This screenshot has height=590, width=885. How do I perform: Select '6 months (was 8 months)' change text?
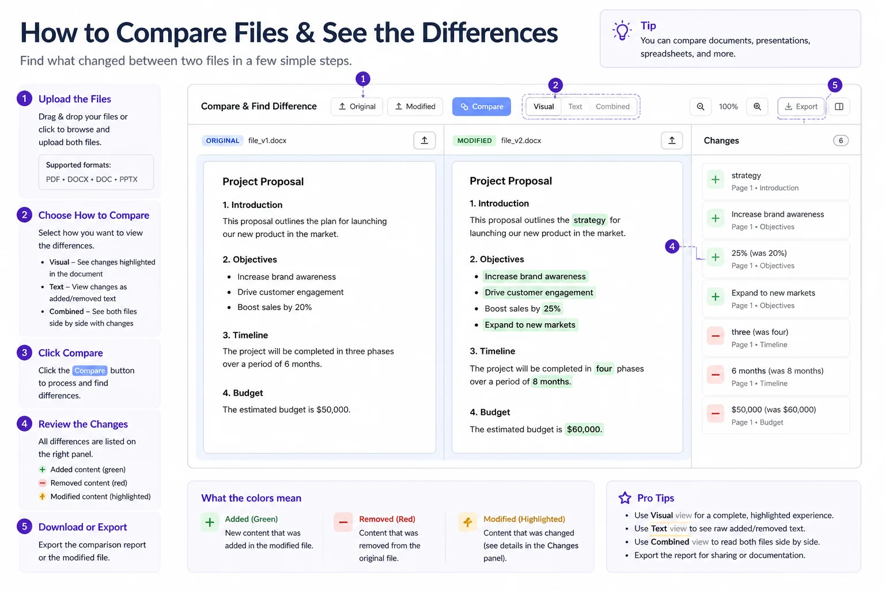777,371
